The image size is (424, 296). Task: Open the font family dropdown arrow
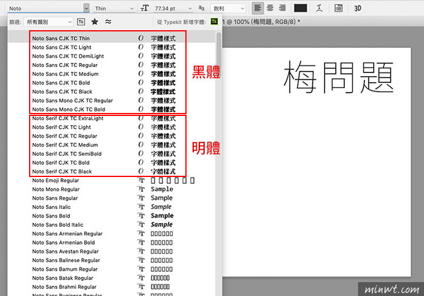[x=86, y=8]
